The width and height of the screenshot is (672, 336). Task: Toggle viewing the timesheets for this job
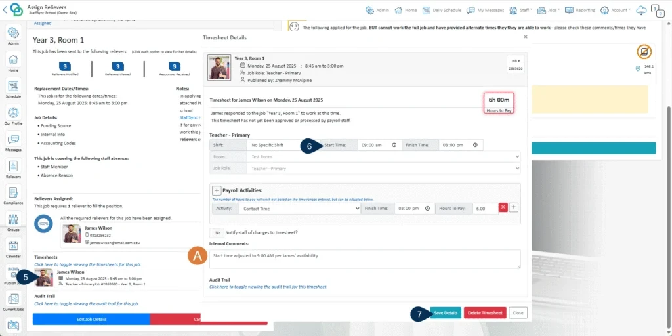pos(87,264)
